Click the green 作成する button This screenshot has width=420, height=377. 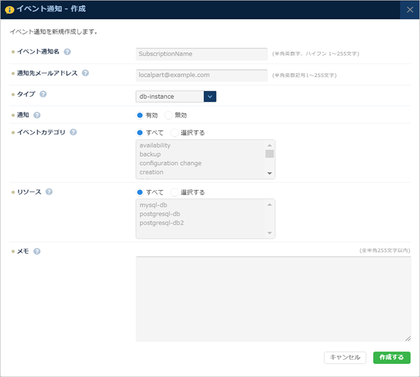pyautogui.click(x=392, y=357)
